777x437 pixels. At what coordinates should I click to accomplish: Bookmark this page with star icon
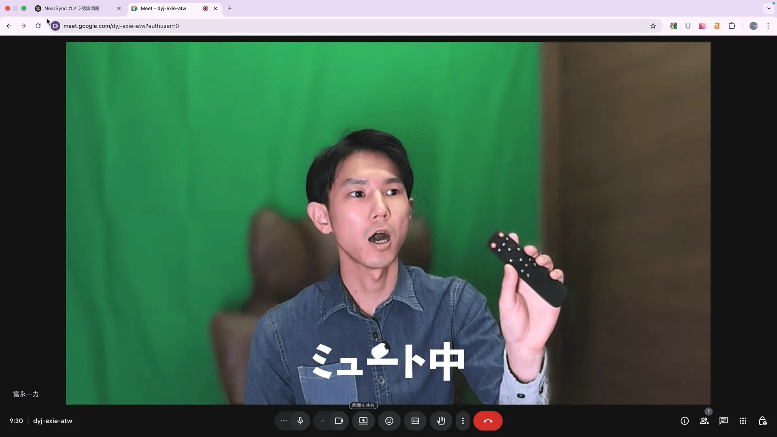point(653,26)
